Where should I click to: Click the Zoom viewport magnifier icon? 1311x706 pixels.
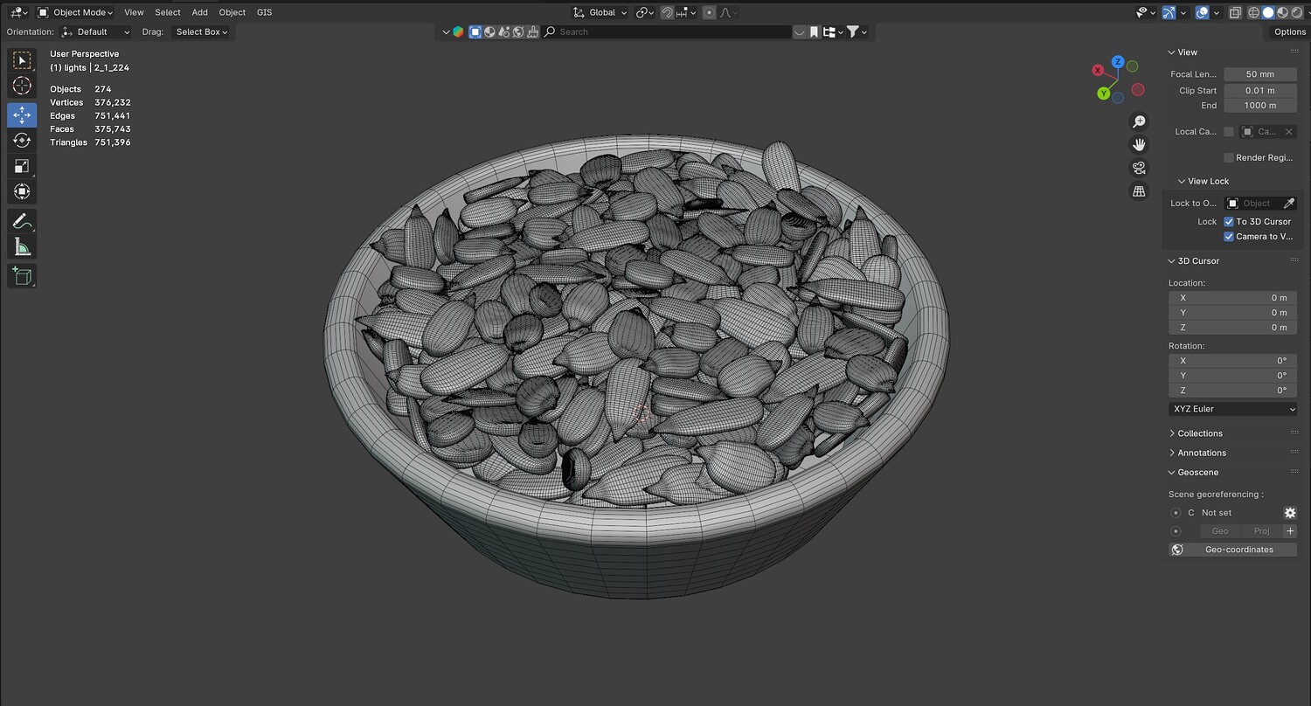[1139, 121]
